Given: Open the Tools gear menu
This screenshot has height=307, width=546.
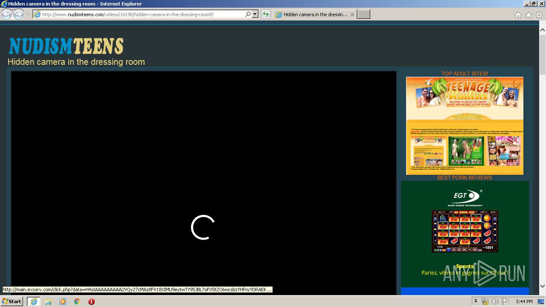Looking at the screenshot, I should (x=539, y=15).
